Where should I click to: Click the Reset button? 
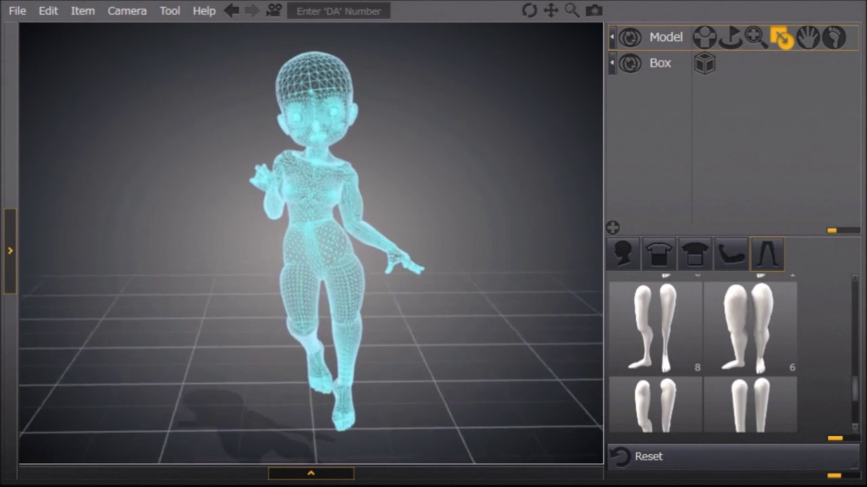[734, 457]
